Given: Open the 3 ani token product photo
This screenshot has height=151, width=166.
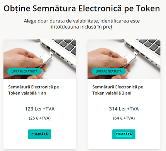Looking at the screenshot, I should (124, 59).
